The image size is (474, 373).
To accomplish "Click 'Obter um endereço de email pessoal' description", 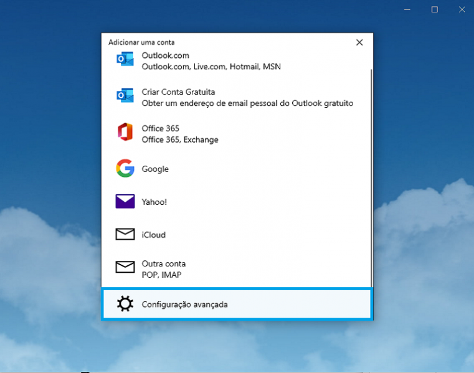I will 247,103.
